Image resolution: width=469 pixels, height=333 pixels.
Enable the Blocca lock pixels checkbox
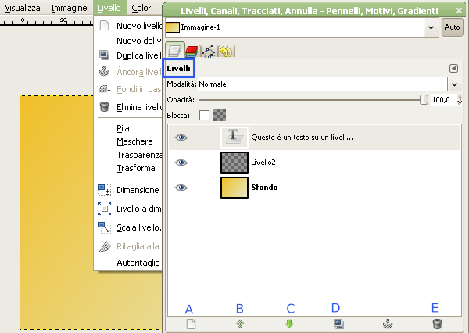205,115
